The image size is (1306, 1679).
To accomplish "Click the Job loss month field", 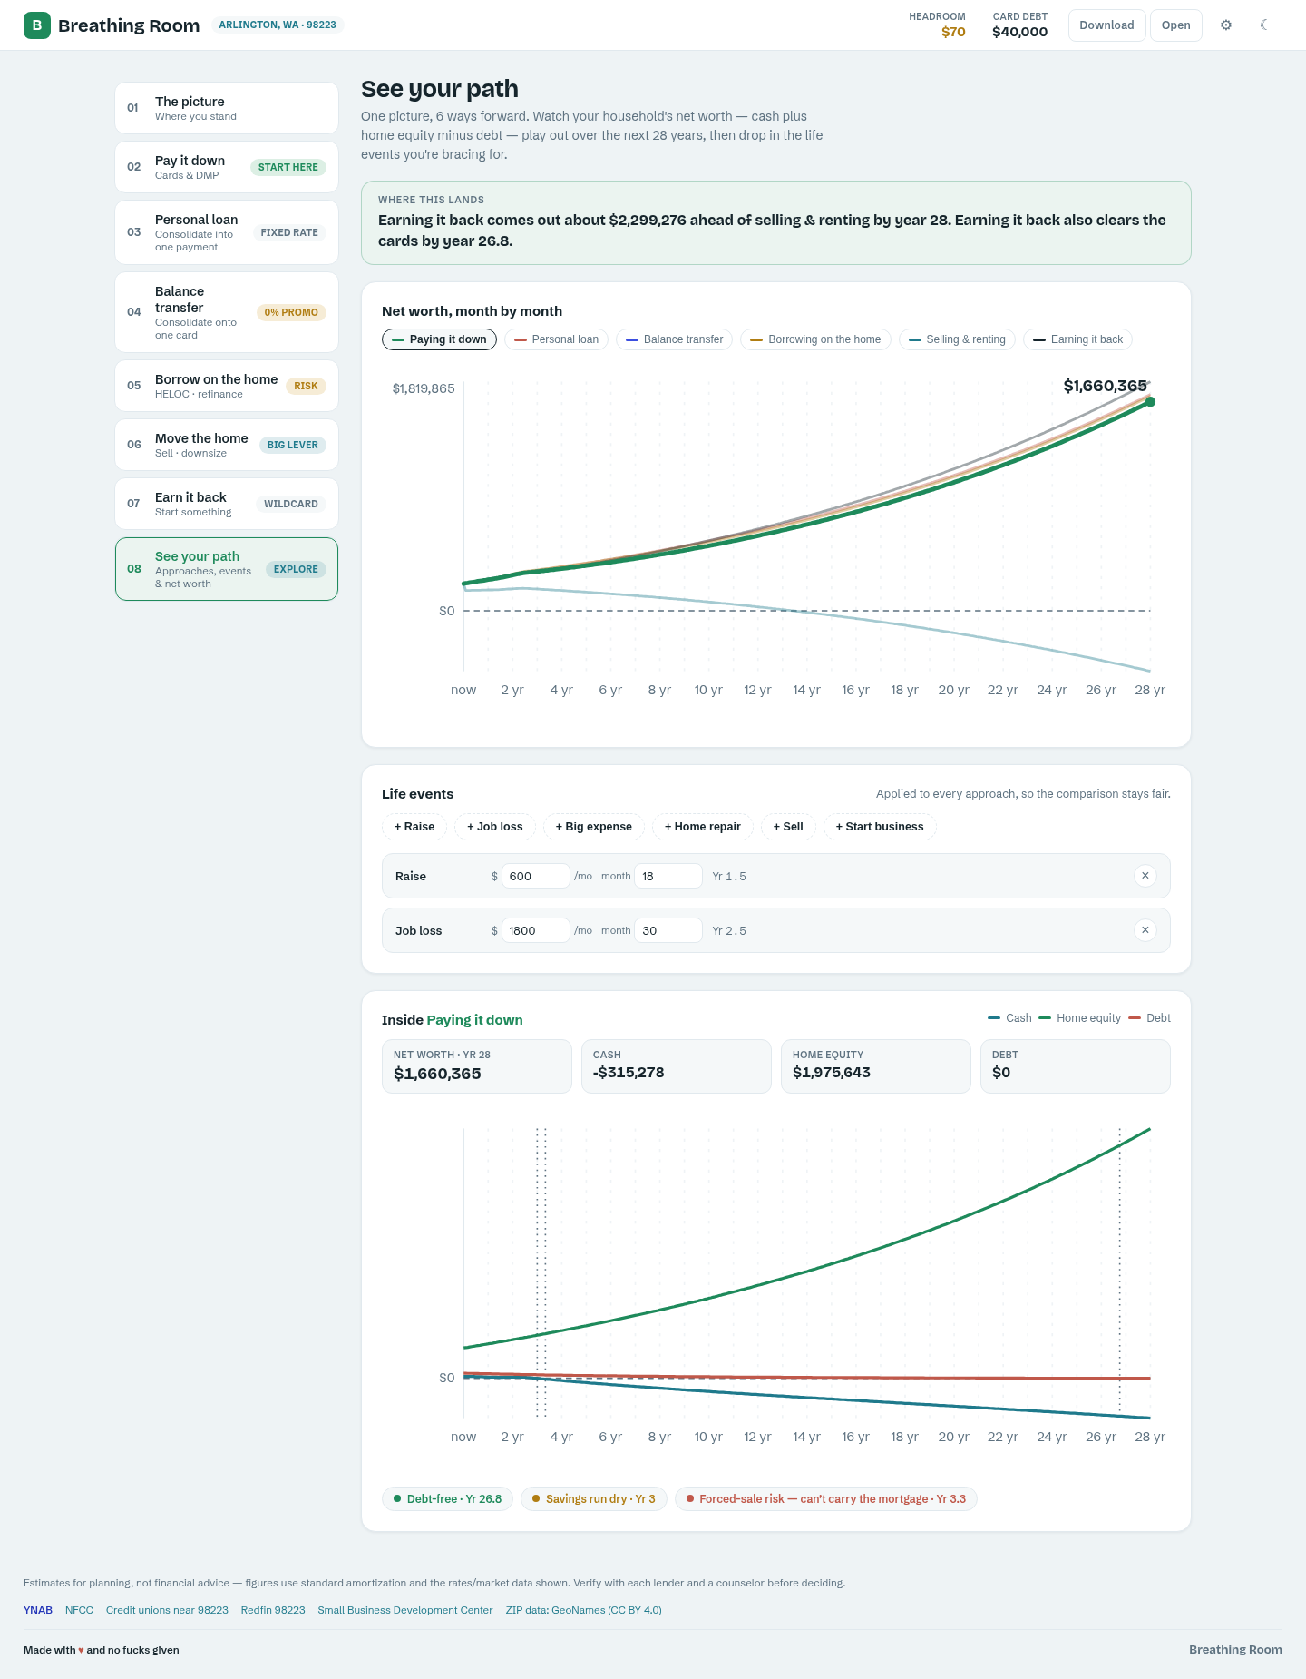I will pyautogui.click(x=668, y=930).
